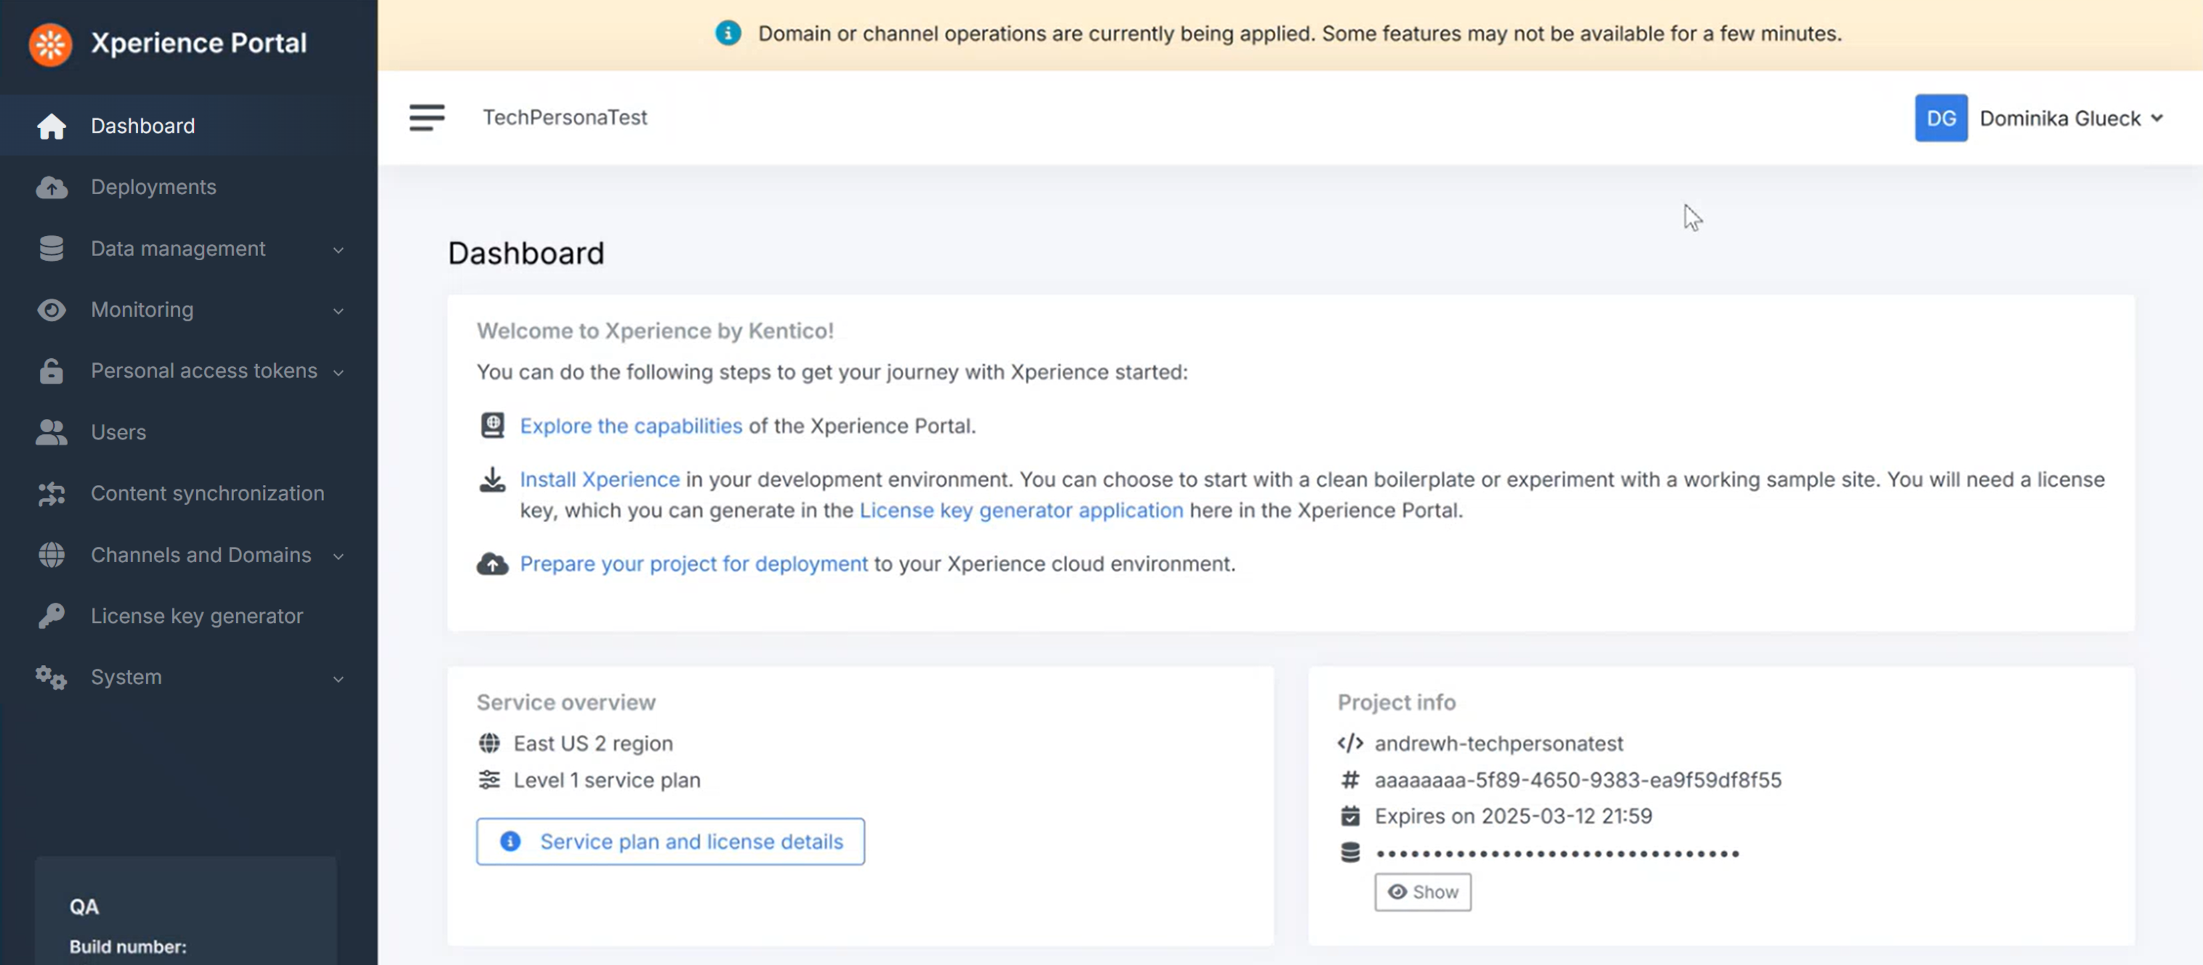Click the Channels and Domains globe icon
Viewport: 2203px width, 965px height.
[x=51, y=556]
